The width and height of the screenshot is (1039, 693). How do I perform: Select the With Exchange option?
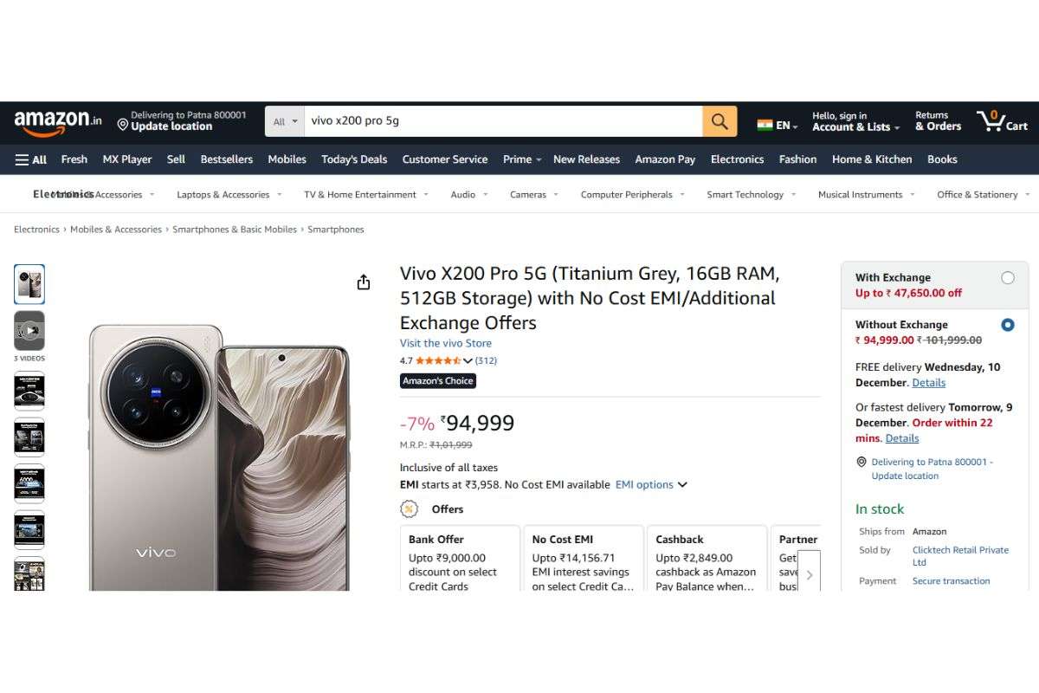point(1007,277)
